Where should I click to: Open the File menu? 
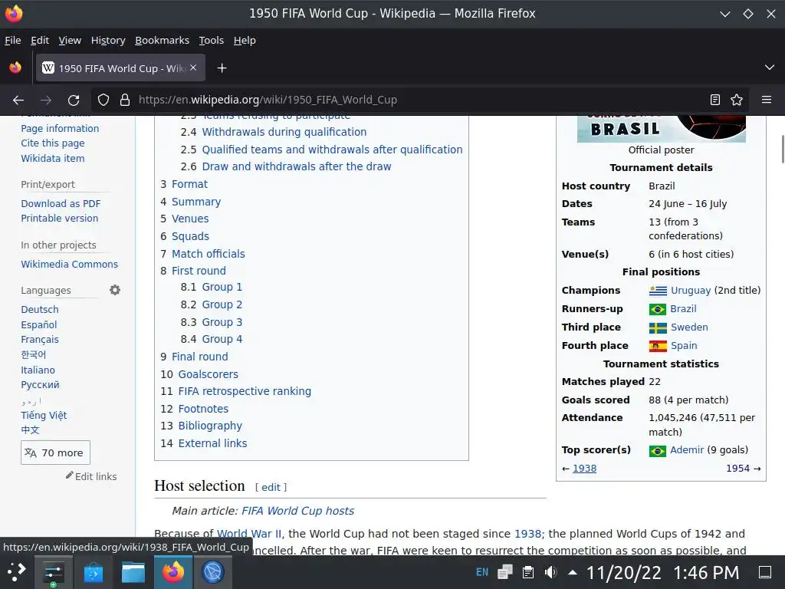(13, 40)
